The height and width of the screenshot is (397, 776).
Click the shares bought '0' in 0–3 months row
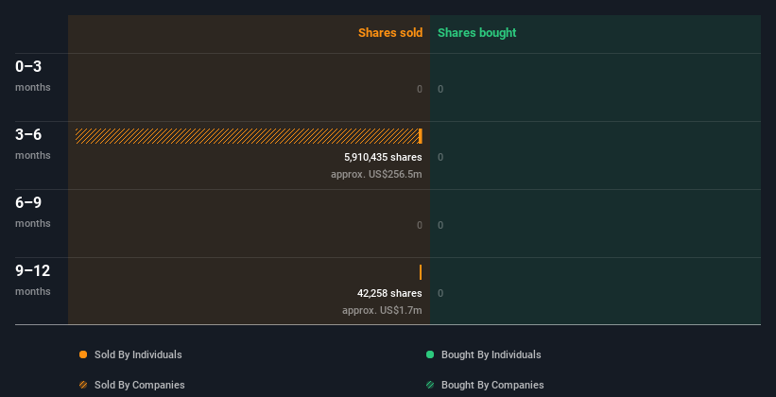(x=440, y=89)
